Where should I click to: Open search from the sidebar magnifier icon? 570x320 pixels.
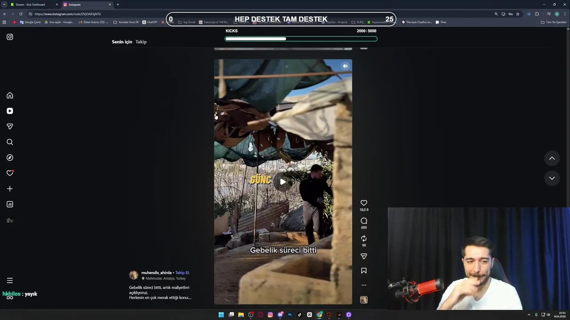[10, 142]
